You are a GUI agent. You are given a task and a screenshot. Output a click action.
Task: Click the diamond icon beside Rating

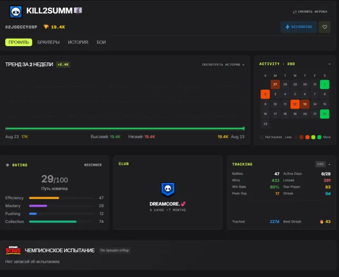pos(7,165)
